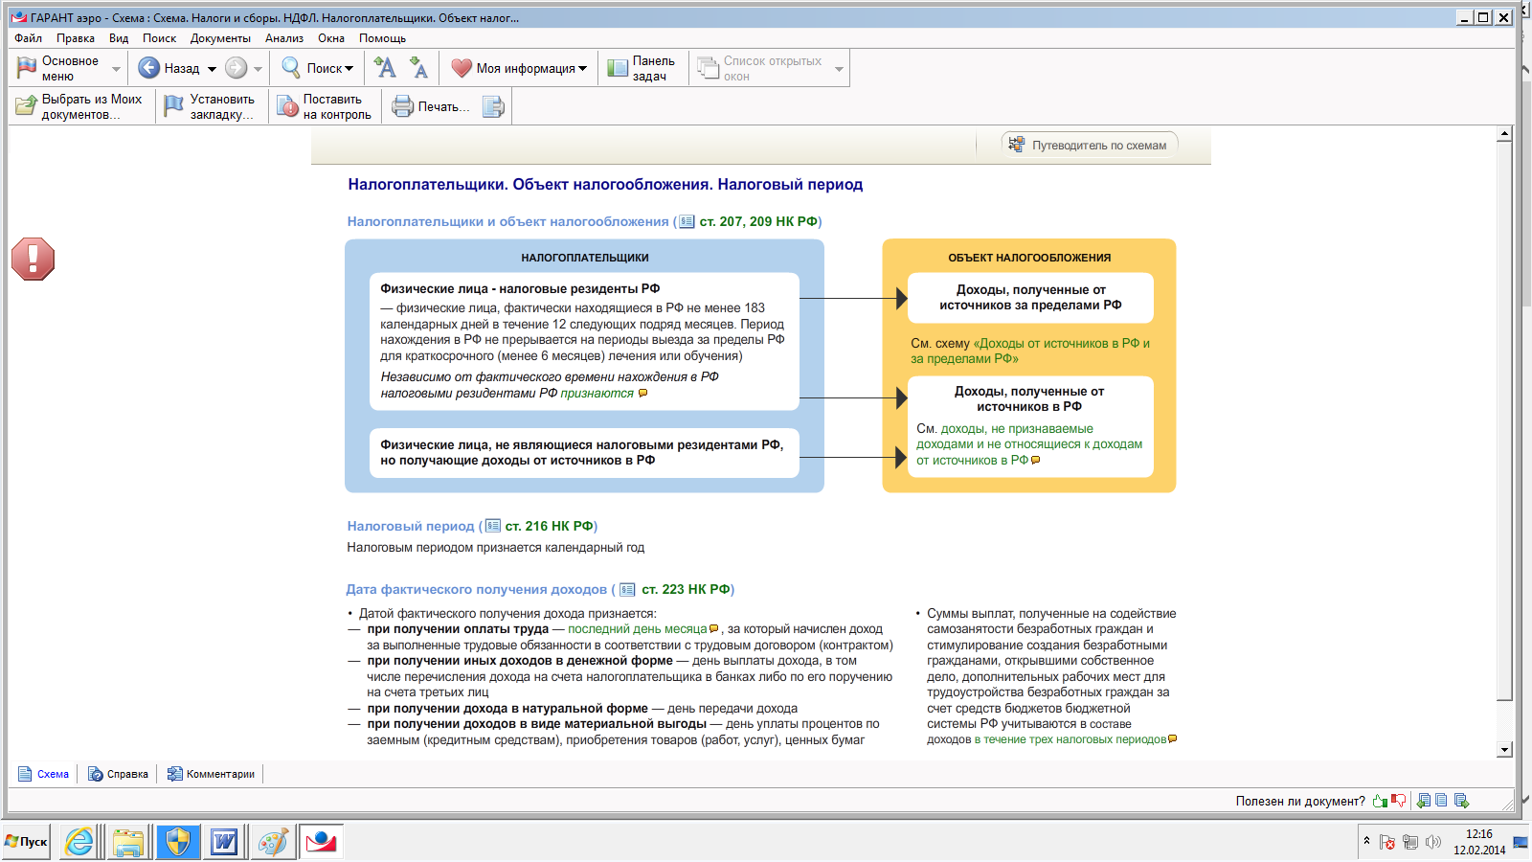
Task: Open Поиск magnifier tool
Action: [x=291, y=68]
